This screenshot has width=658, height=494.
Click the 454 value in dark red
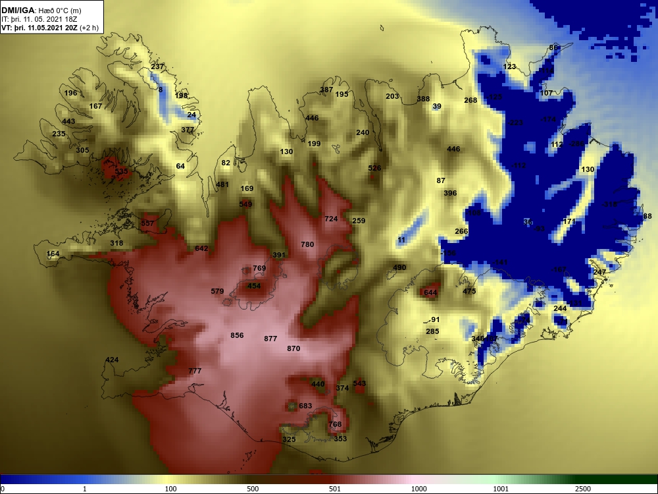[x=254, y=286]
